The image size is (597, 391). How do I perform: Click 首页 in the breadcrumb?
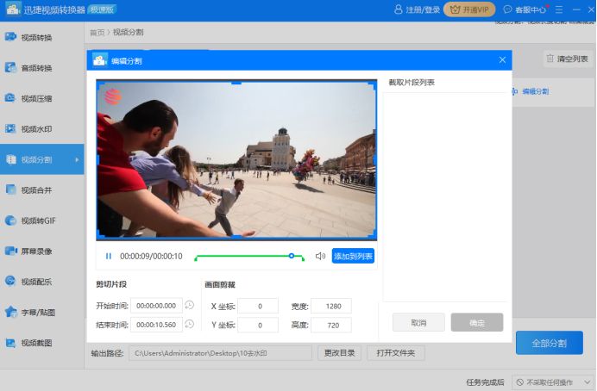97,33
